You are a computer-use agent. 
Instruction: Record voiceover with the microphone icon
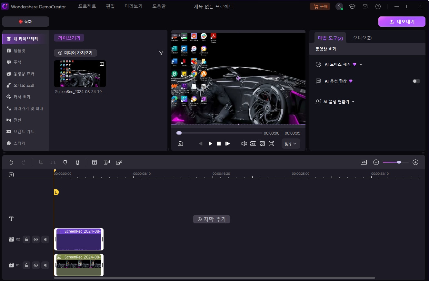(x=77, y=162)
